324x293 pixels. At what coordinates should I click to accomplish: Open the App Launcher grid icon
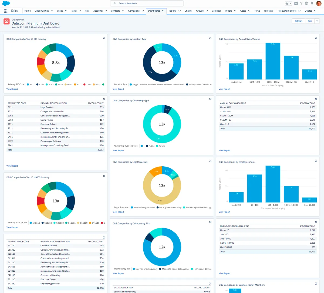coord(5,11)
